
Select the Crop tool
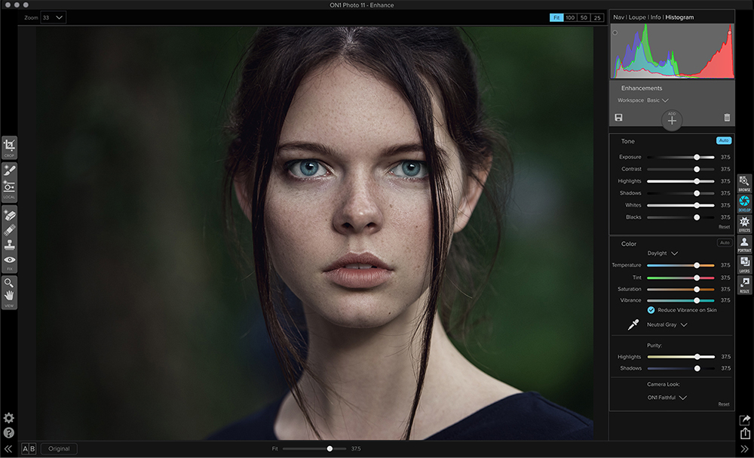click(x=9, y=147)
